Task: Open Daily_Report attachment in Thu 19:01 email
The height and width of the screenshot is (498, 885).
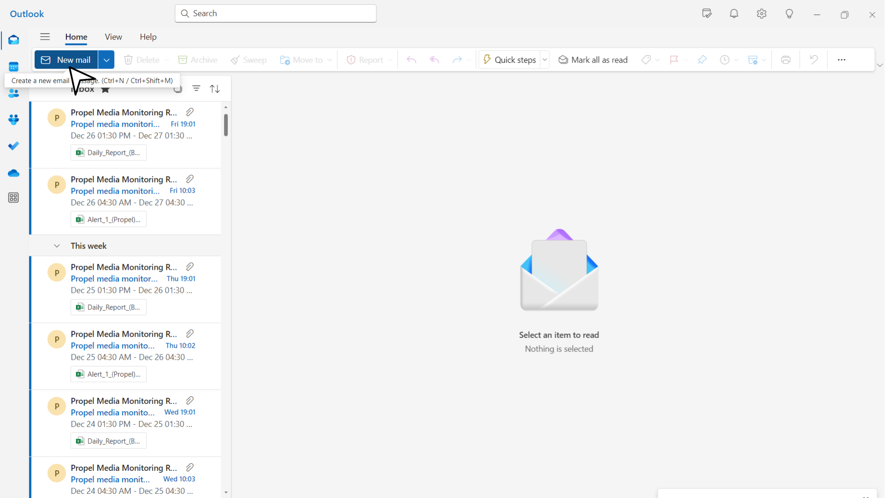Action: tap(108, 307)
